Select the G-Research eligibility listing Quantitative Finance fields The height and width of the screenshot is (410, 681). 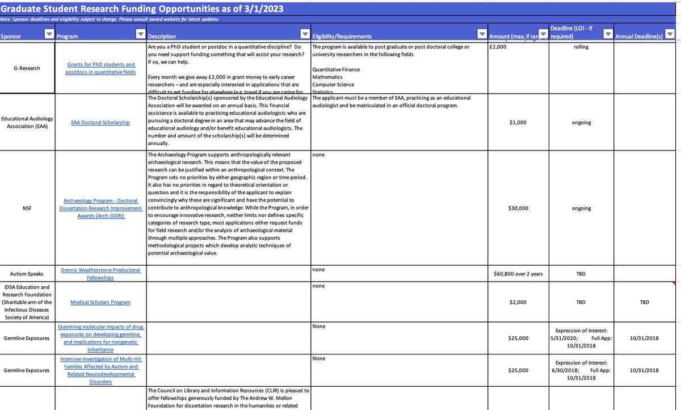click(x=400, y=68)
